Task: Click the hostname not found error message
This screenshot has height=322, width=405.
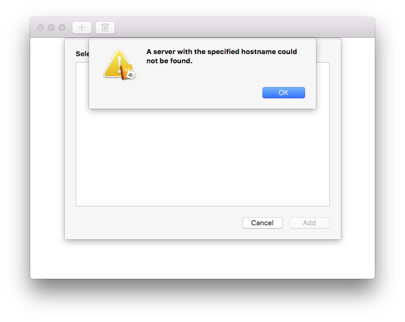Action: tap(221, 56)
